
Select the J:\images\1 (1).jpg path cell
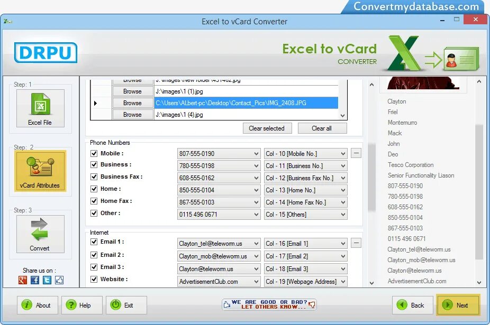click(246, 91)
